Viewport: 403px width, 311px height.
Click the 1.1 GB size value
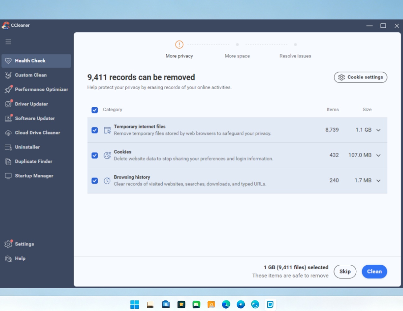pyautogui.click(x=363, y=130)
